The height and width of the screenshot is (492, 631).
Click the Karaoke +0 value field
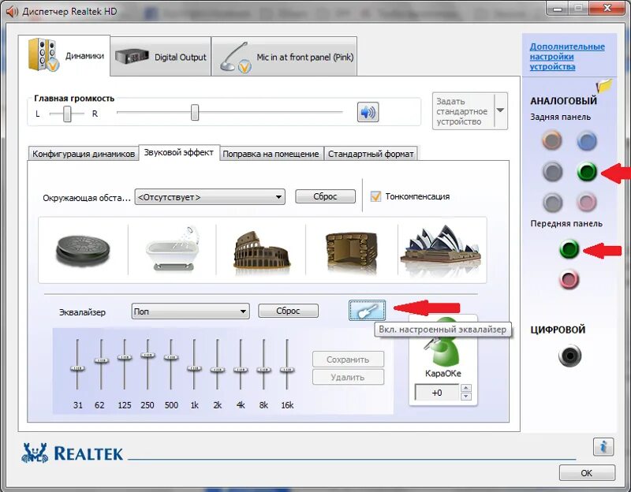(x=437, y=393)
